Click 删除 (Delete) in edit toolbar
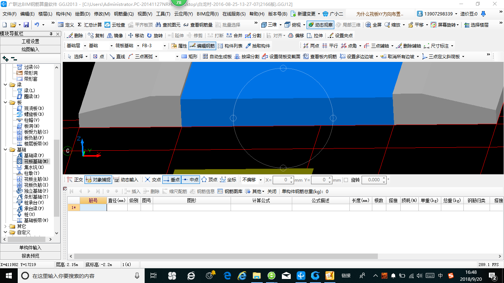Image resolution: width=504 pixels, height=283 pixels. pyautogui.click(x=75, y=35)
